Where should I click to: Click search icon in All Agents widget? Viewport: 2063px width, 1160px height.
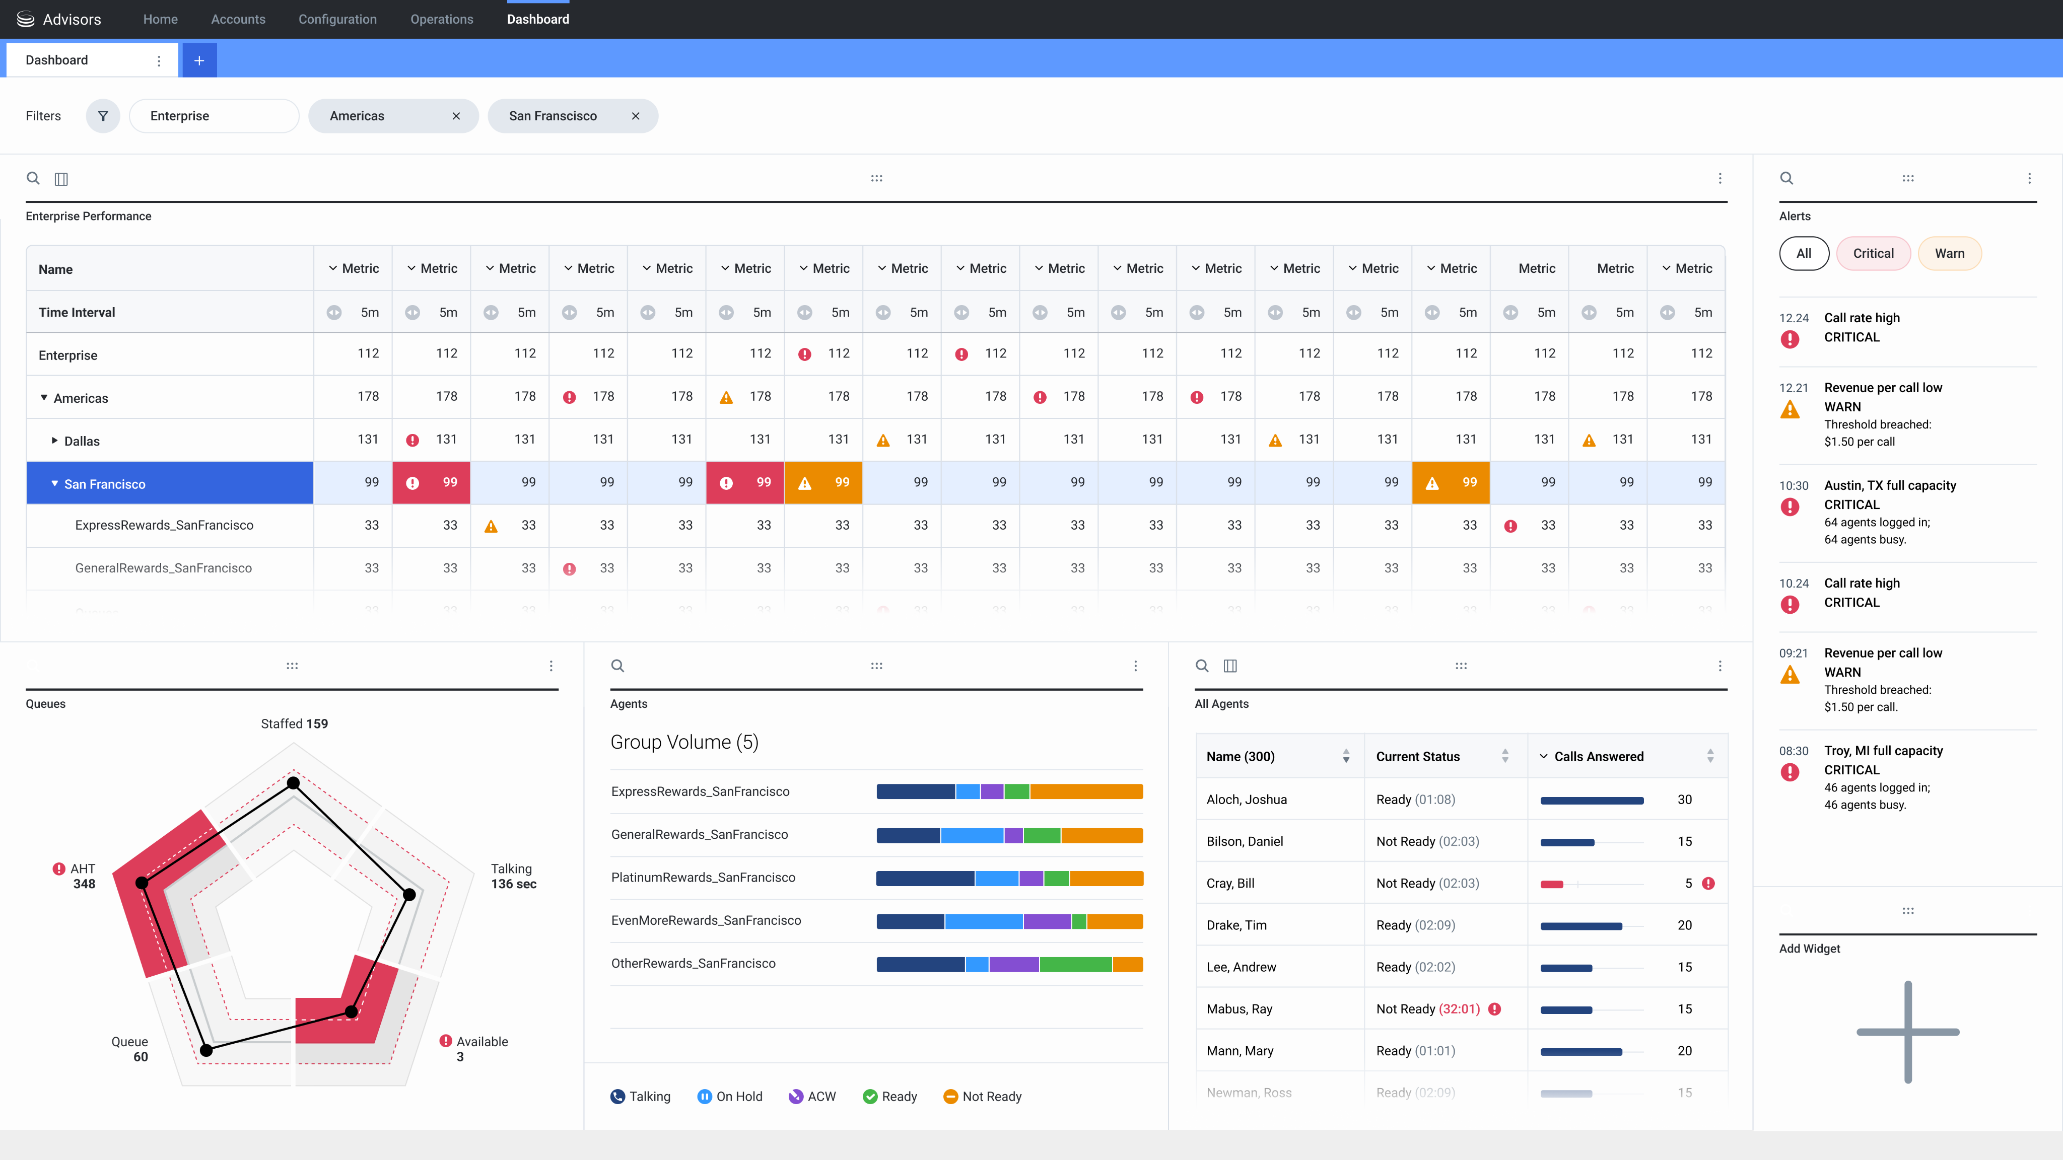pos(1201,666)
